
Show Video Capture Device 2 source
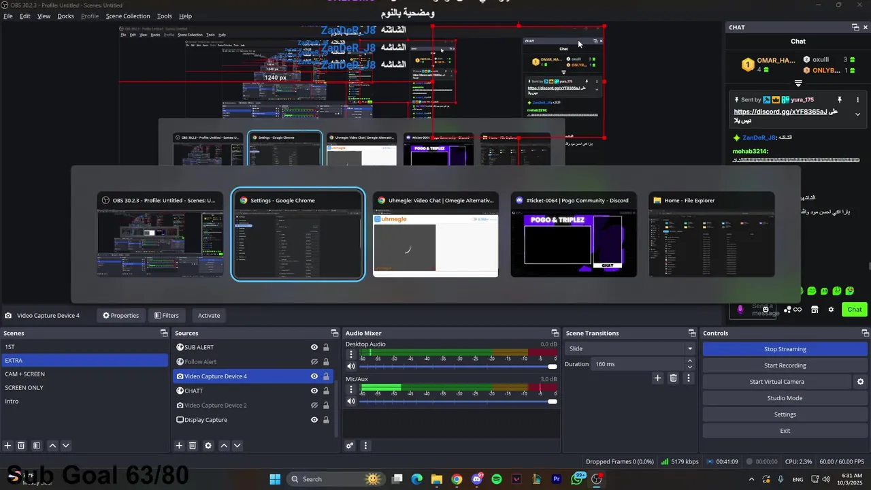(x=314, y=406)
